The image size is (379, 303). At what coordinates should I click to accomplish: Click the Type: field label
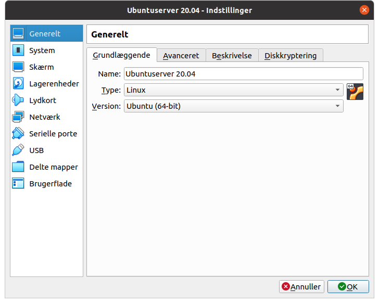(111, 90)
